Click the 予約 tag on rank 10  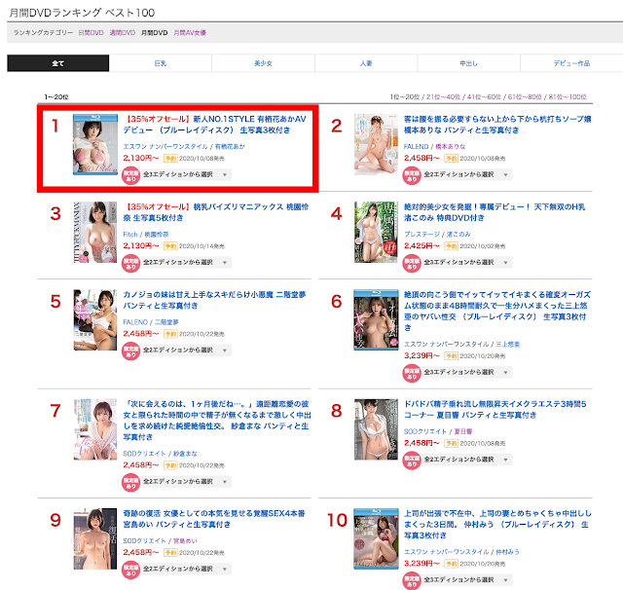[452, 564]
